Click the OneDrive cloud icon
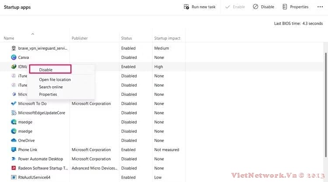Screen dimensions: 328x182 (14, 141)
